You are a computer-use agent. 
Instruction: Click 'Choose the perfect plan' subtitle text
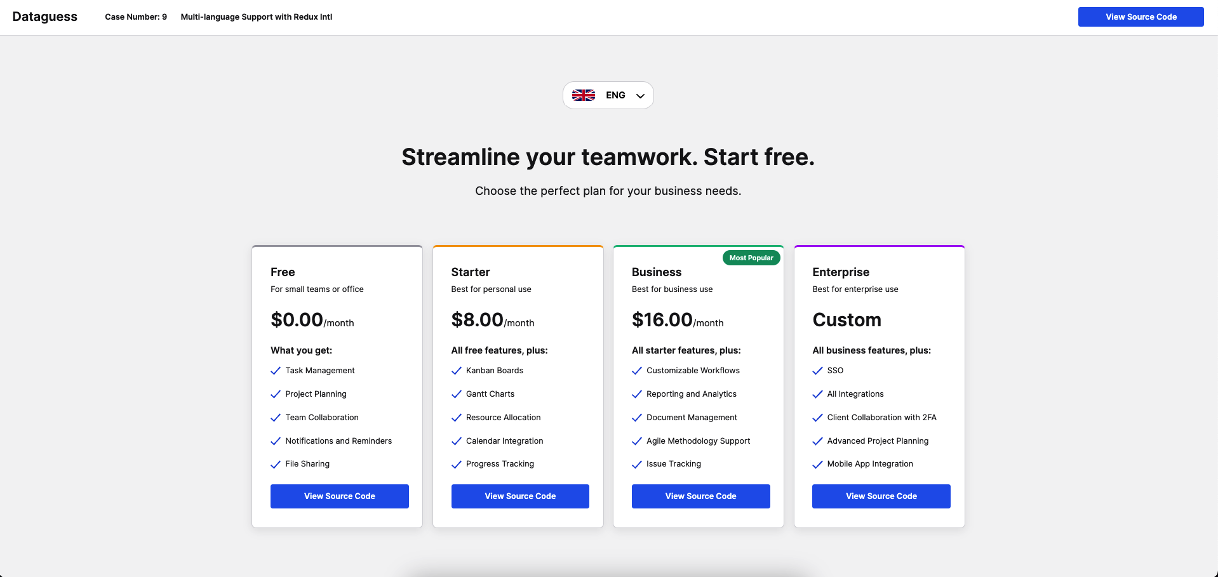tap(608, 191)
